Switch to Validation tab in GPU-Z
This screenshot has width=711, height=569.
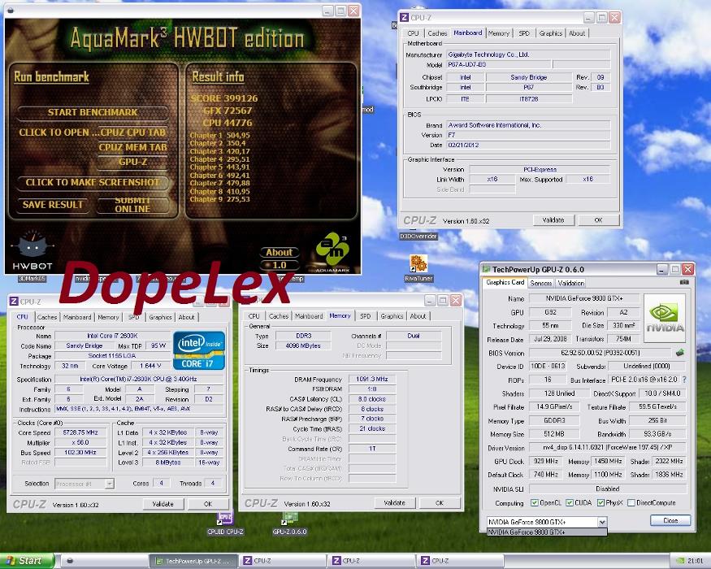coord(571,283)
